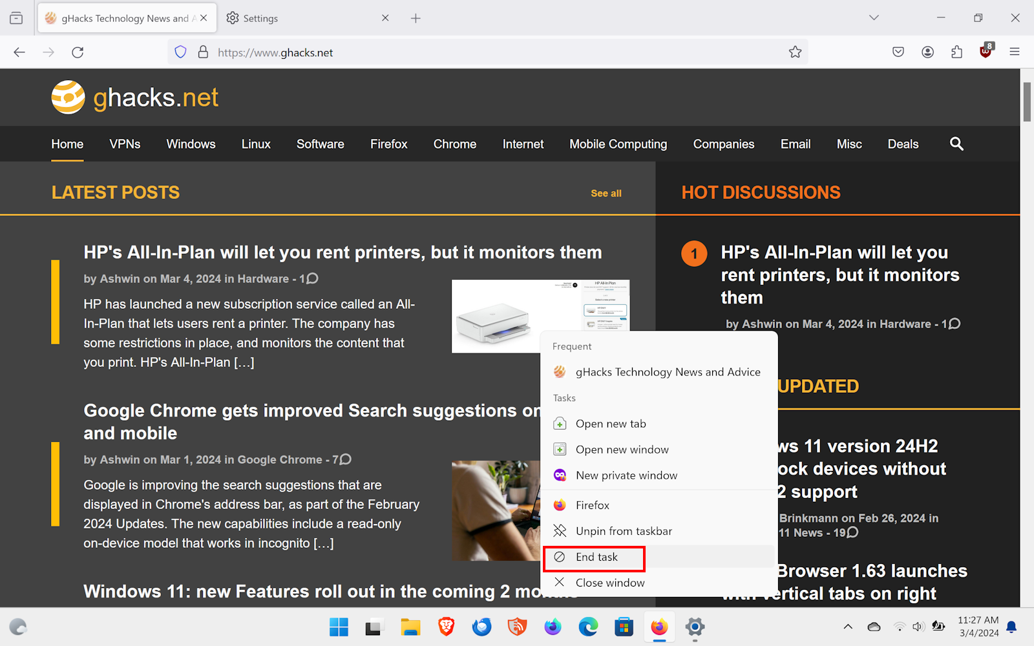This screenshot has height=646, width=1034.
Task: Show site info via the padlock icon
Action: (203, 52)
